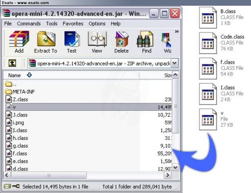Image resolution: width=251 pixels, height=193 pixels.
Task: Select the 27 KB v file in folder
Action: 216,119
